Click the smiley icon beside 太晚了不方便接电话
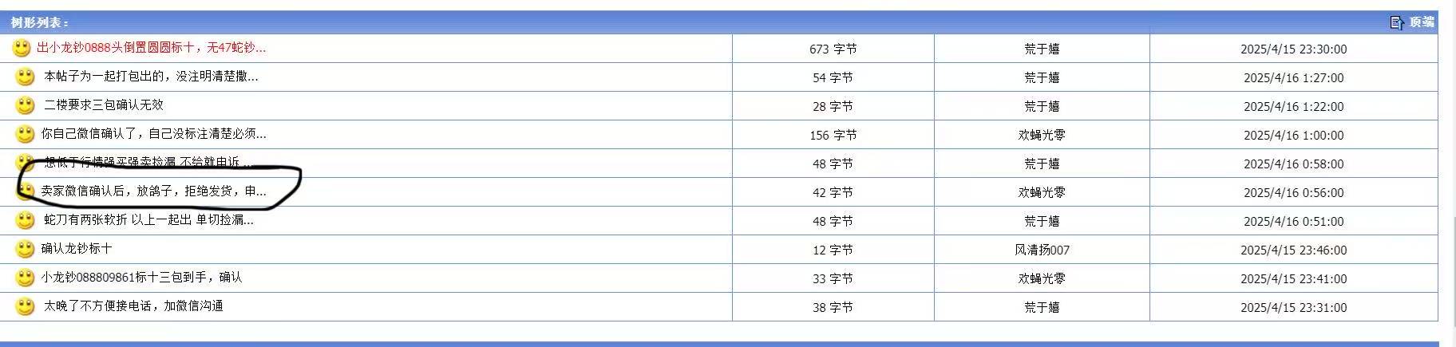1456x347 pixels. click(x=25, y=306)
